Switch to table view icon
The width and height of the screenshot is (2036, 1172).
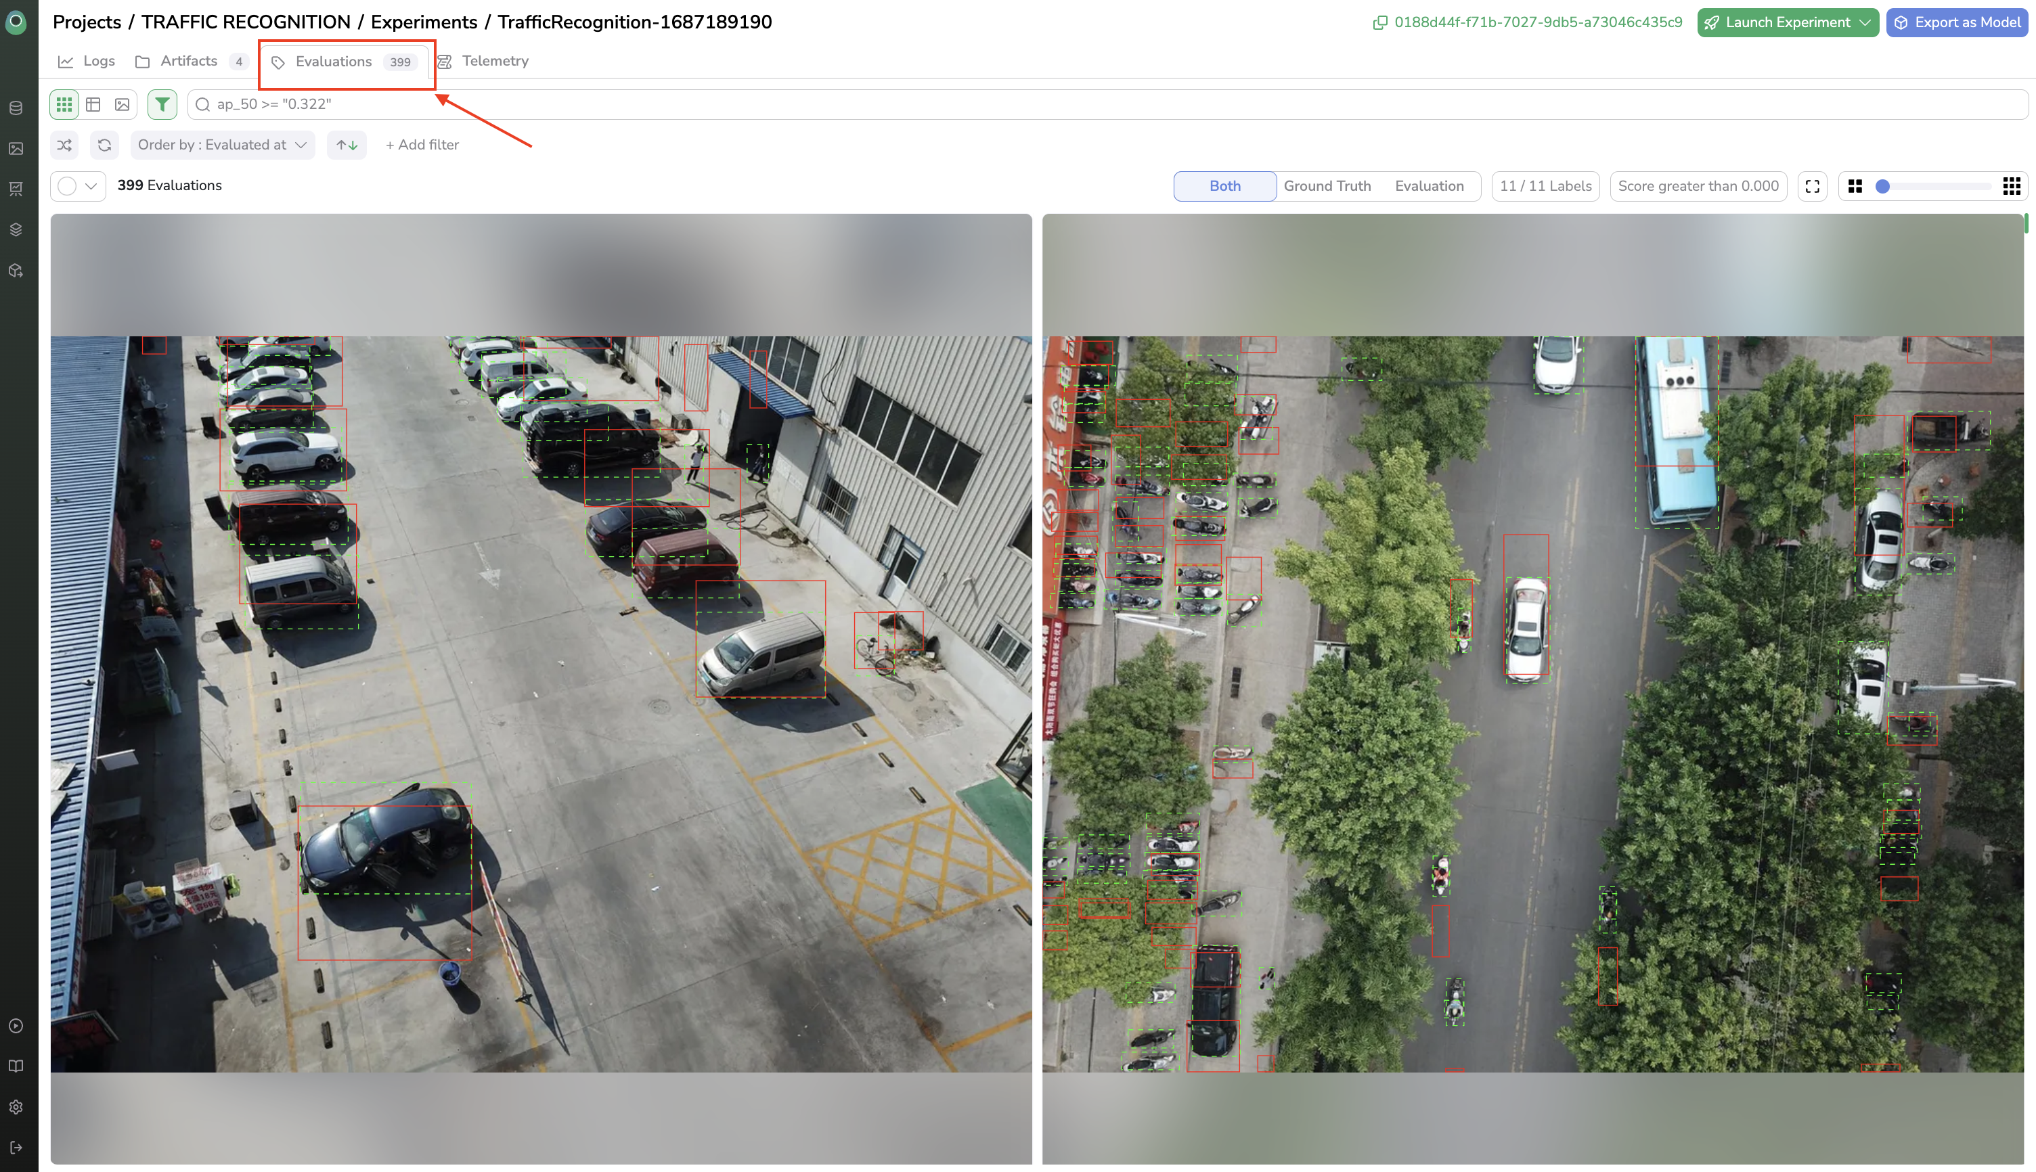click(x=93, y=105)
